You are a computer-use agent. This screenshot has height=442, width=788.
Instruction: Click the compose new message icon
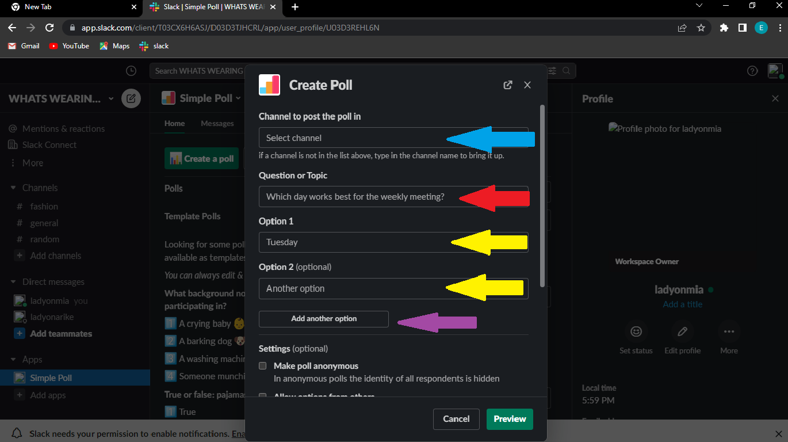point(131,98)
